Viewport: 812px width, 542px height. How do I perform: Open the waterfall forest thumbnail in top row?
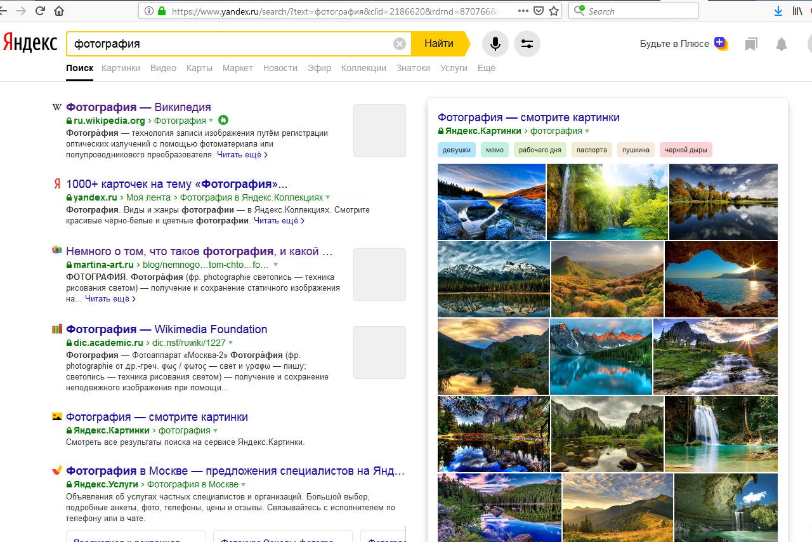(x=607, y=202)
